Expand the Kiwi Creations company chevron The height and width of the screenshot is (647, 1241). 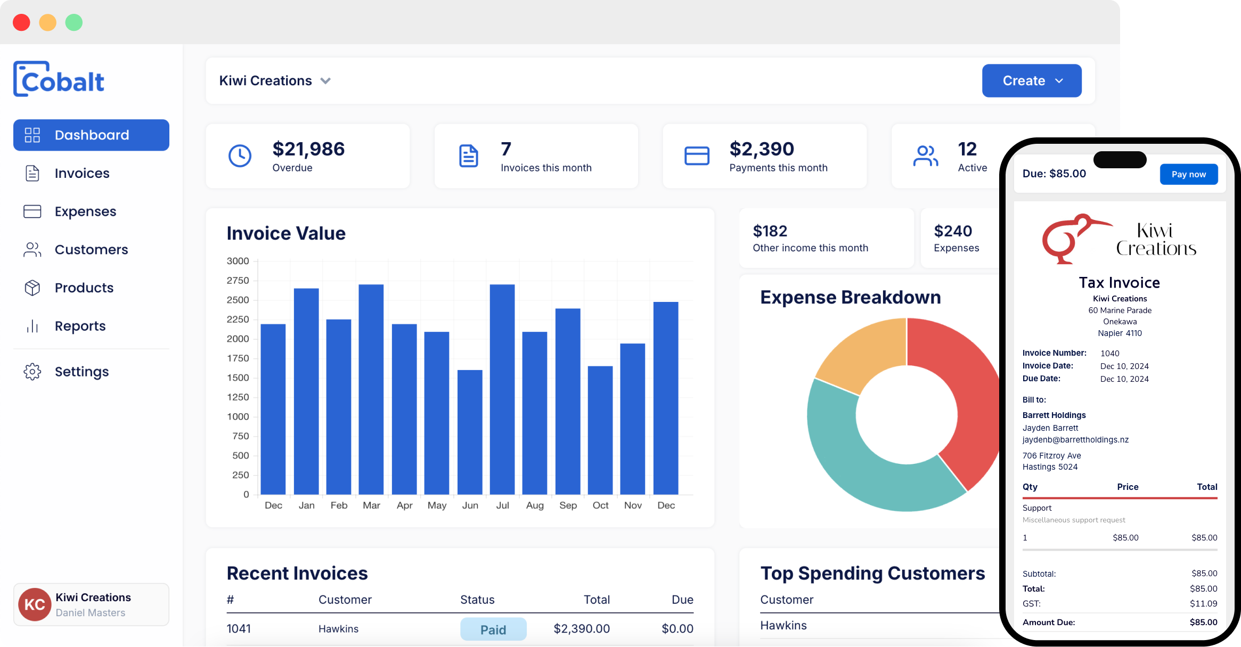coord(325,81)
